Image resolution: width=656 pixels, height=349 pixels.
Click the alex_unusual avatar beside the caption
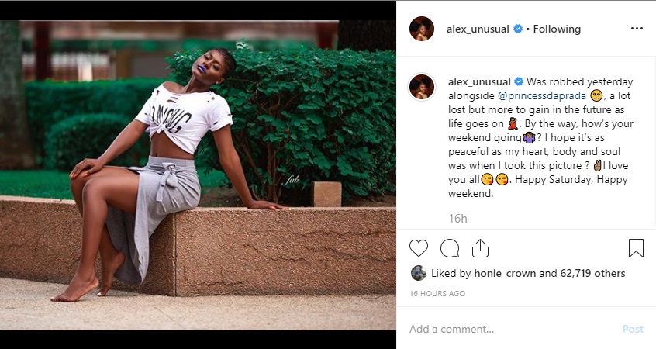tap(422, 88)
